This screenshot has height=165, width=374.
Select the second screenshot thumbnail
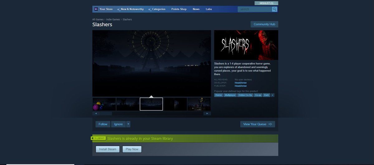coord(128,104)
